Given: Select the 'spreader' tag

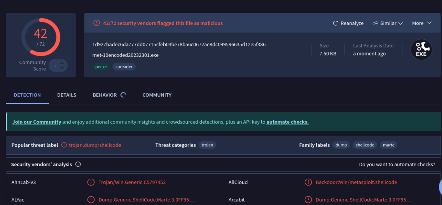Looking at the screenshot, I should 124,67.
